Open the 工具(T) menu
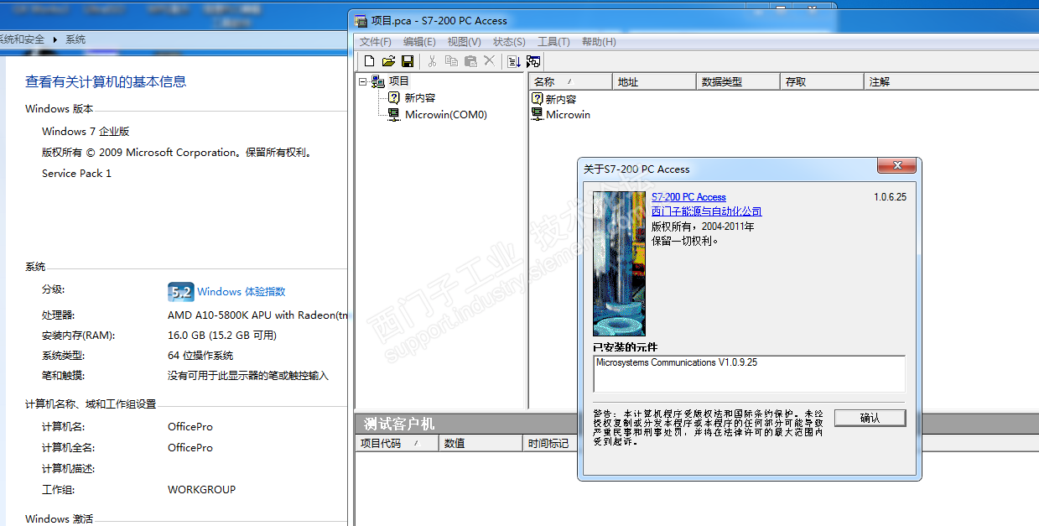Screen dimensions: 1039x526 (x=553, y=42)
